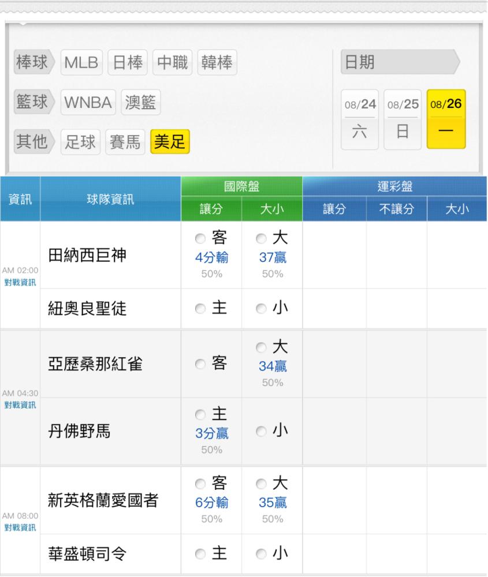Pick the 08/24 Saturday date
The height and width of the screenshot is (577, 488).
(360, 119)
